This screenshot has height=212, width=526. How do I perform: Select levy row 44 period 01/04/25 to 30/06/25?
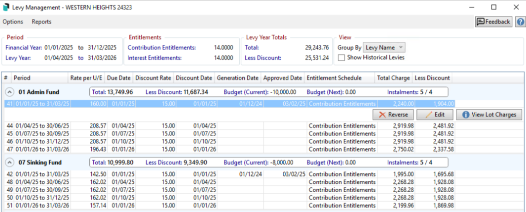point(229,126)
